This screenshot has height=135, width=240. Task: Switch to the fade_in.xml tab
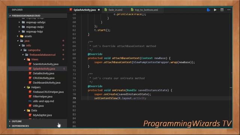tap(115, 10)
